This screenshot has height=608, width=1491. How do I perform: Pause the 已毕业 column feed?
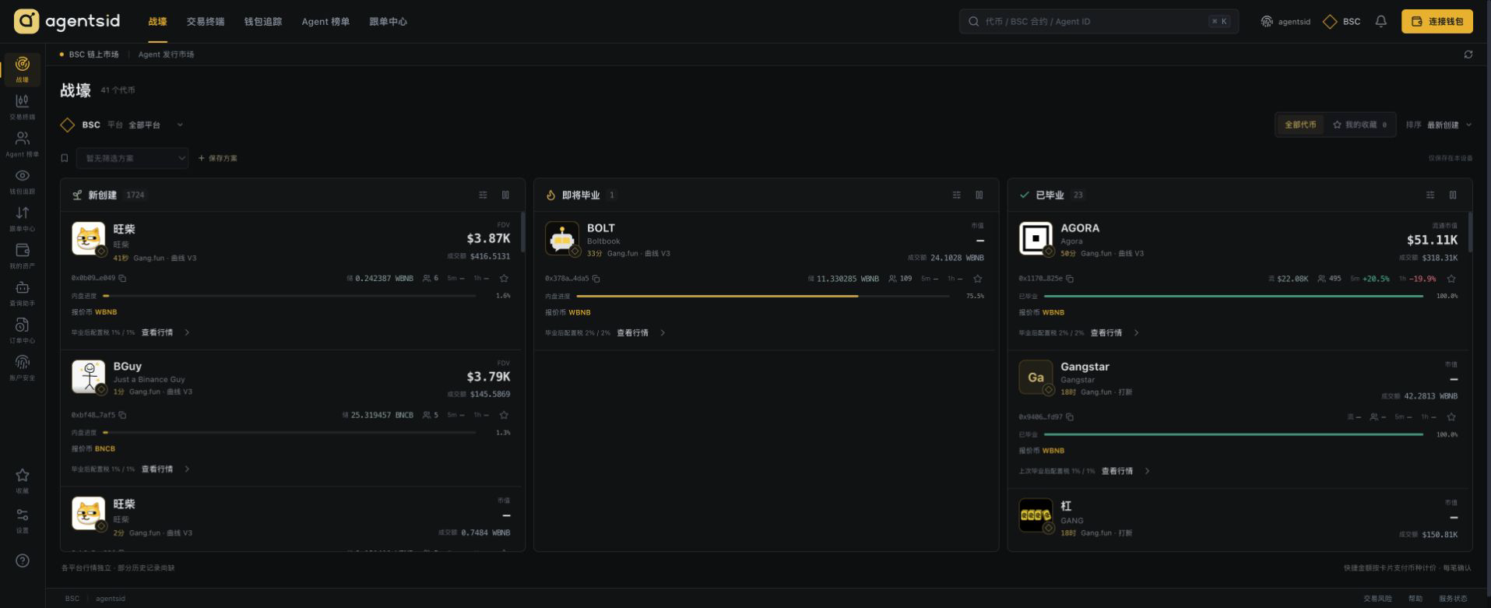tap(1453, 195)
